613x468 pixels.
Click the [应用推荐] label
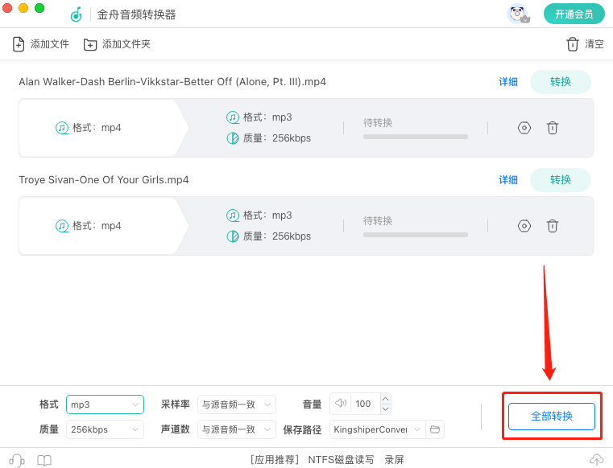(x=275, y=460)
